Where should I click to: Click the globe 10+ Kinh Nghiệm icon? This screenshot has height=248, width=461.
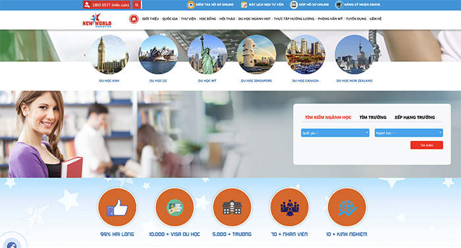pyautogui.click(x=347, y=207)
